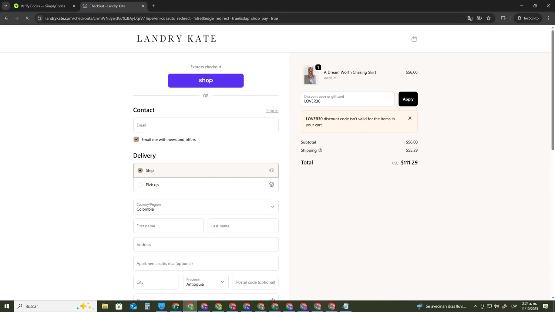The height and width of the screenshot is (312, 555).
Task: Click the Last name field
Action: (x=243, y=226)
